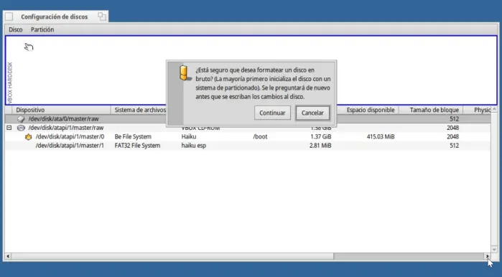Click the Cancelar button in the dialog
Viewport: 502px width, 277px height.
(x=312, y=113)
